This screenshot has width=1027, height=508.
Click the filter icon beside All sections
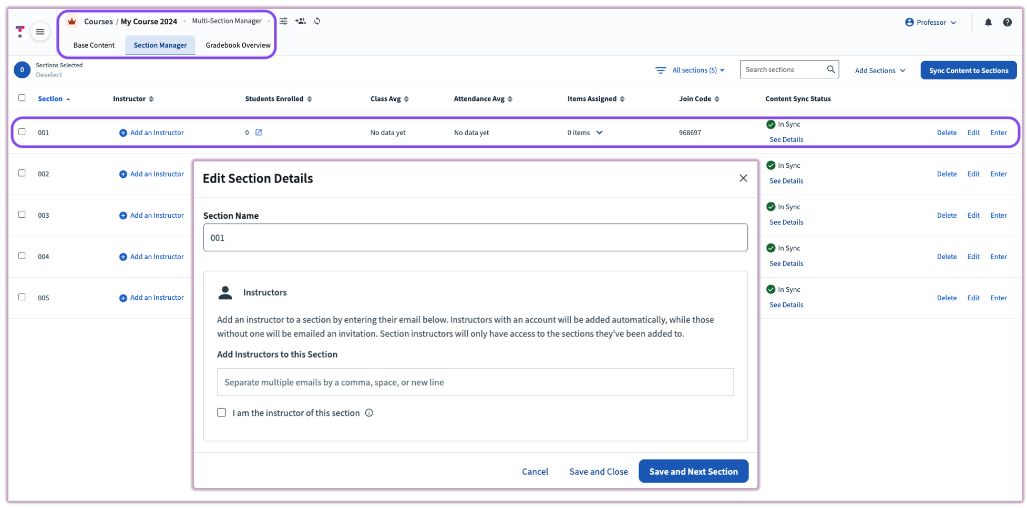660,70
